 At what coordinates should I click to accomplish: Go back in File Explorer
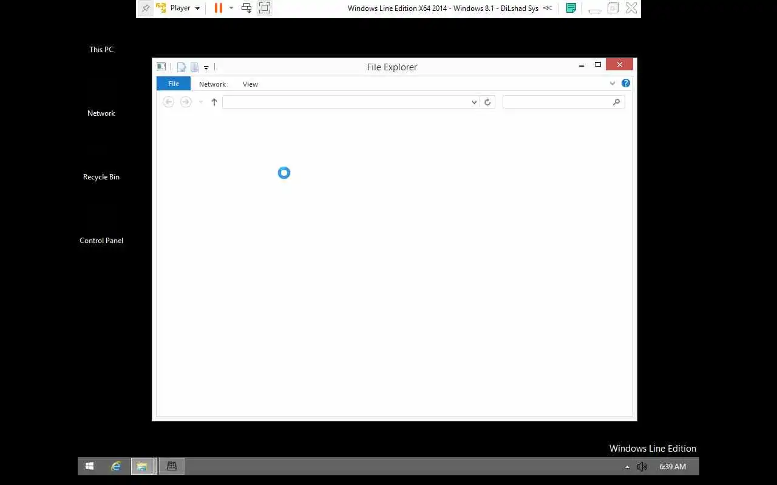coord(169,102)
